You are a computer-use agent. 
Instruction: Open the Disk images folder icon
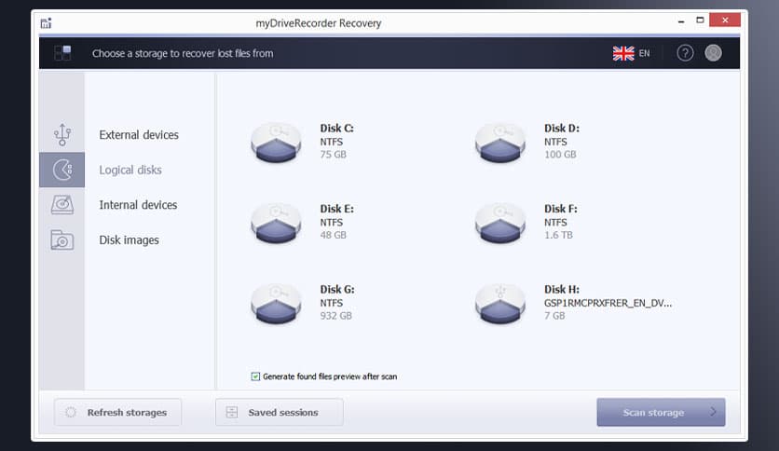pyautogui.click(x=62, y=239)
